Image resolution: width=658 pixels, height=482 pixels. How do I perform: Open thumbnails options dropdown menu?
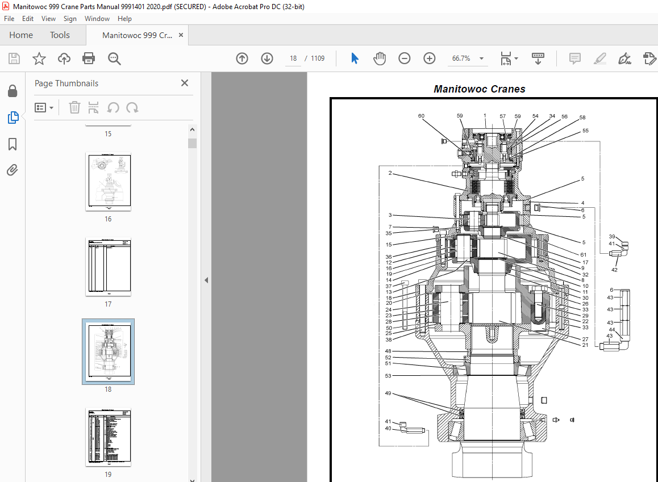44,108
